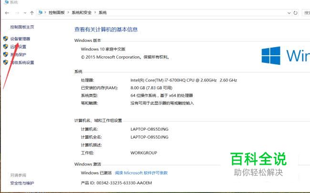Open 阅读 Microsoft 软件许可条款 link

(141, 173)
